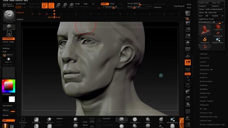Select the MRGBZGrabber icon in bottom shelf
This screenshot has height=128, width=228.
pyautogui.click(x=172, y=120)
